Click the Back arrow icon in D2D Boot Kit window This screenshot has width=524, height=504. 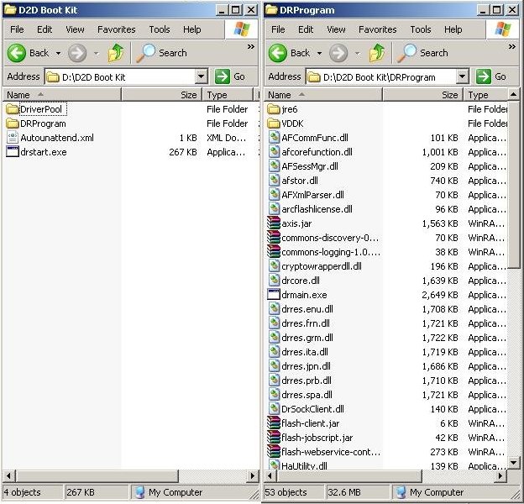coord(17,53)
